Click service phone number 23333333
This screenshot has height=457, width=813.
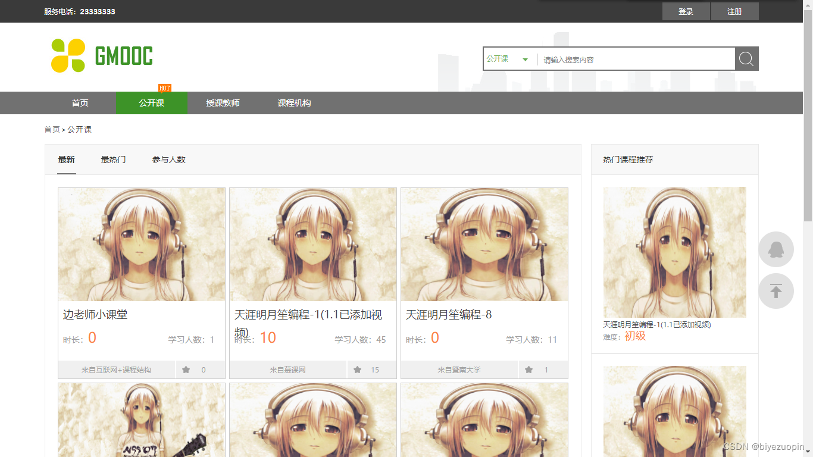[98, 11]
